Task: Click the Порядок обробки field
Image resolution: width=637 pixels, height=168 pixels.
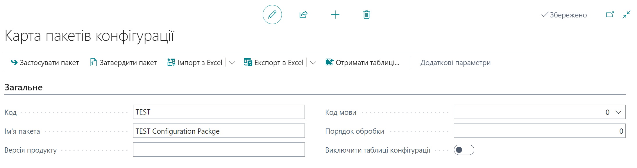Action: [x=540, y=131]
